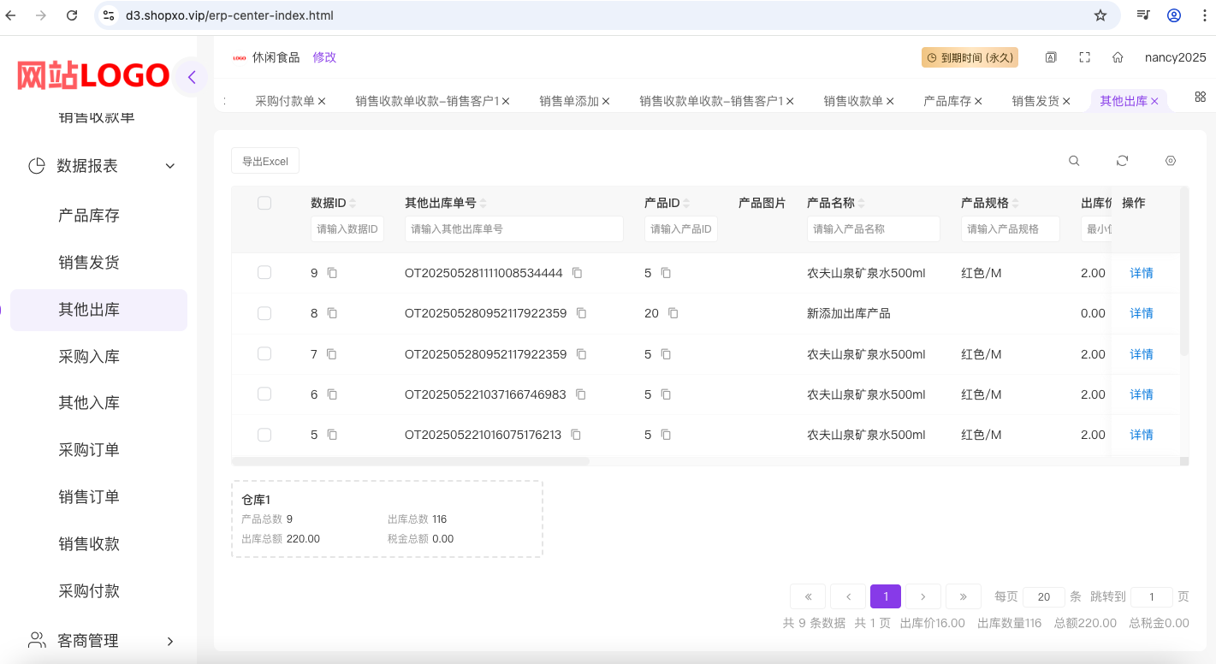This screenshot has height=664, width=1216.
Task: Click the 跳转到 page number field
Action: coord(1152,597)
